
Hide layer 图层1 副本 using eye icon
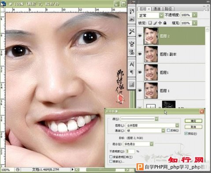(x=140, y=54)
